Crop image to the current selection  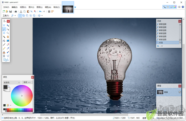click(31, 11)
